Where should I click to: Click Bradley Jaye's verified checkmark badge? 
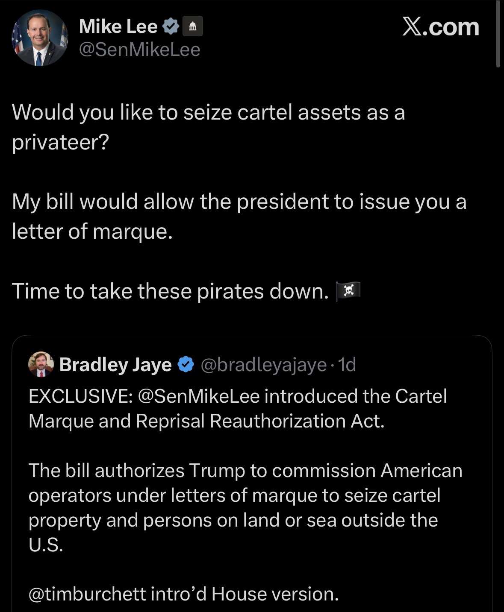tap(186, 364)
